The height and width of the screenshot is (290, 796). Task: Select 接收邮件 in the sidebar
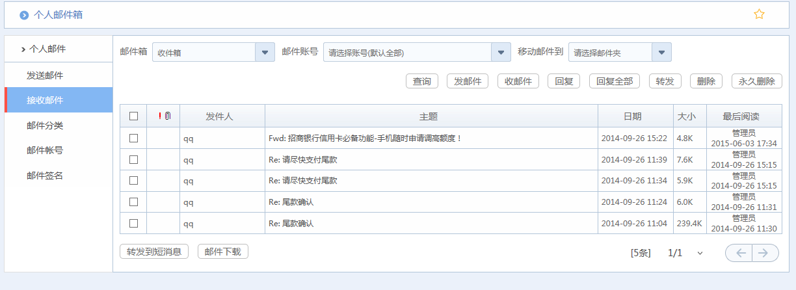pos(59,100)
